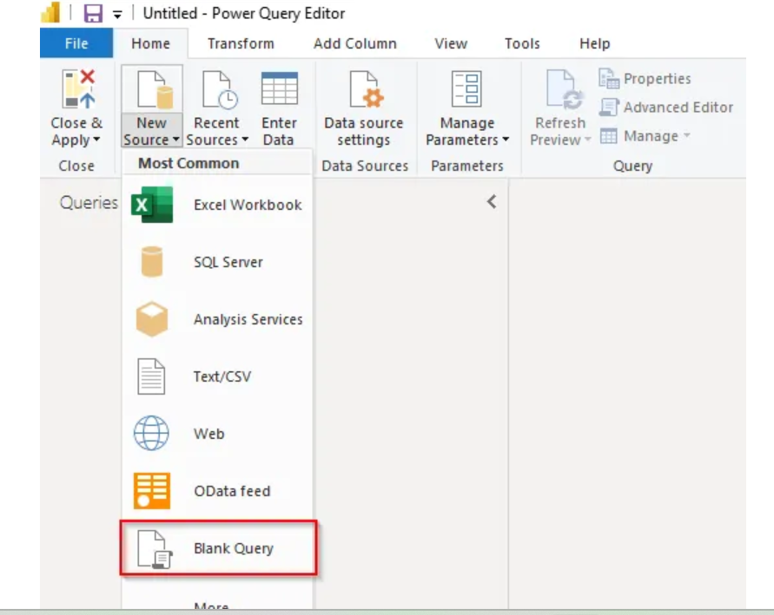
Task: Switch to the View tab
Action: [451, 43]
